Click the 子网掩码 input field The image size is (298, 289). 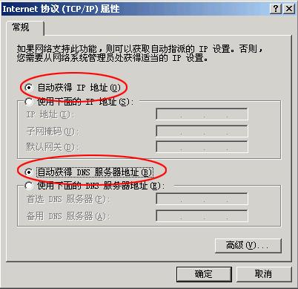coord(202,131)
